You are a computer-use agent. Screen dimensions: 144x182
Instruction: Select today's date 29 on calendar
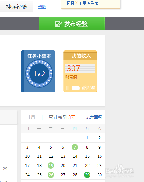point(87,175)
